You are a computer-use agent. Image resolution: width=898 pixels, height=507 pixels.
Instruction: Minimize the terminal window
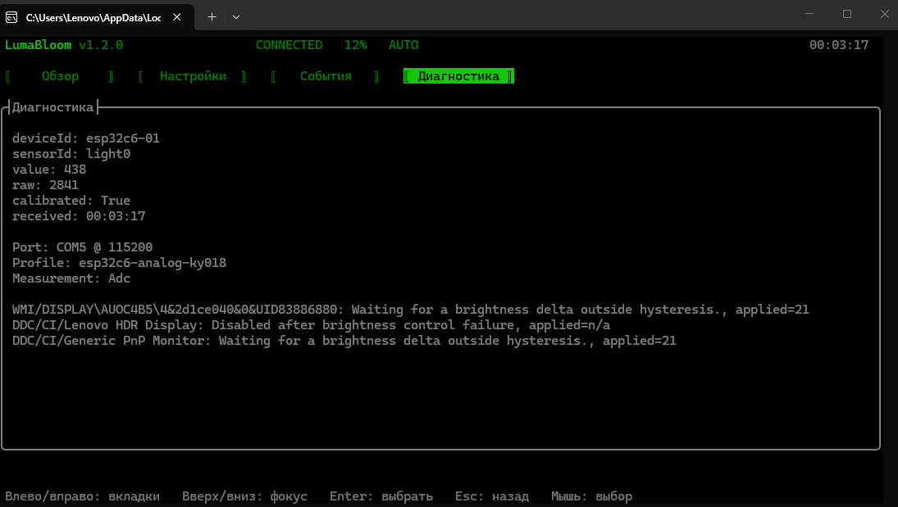(809, 14)
